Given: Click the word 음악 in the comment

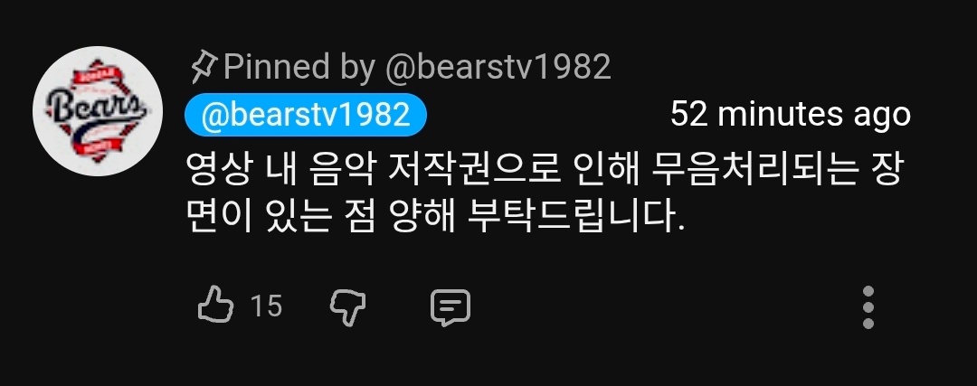Looking at the screenshot, I should pos(339,171).
